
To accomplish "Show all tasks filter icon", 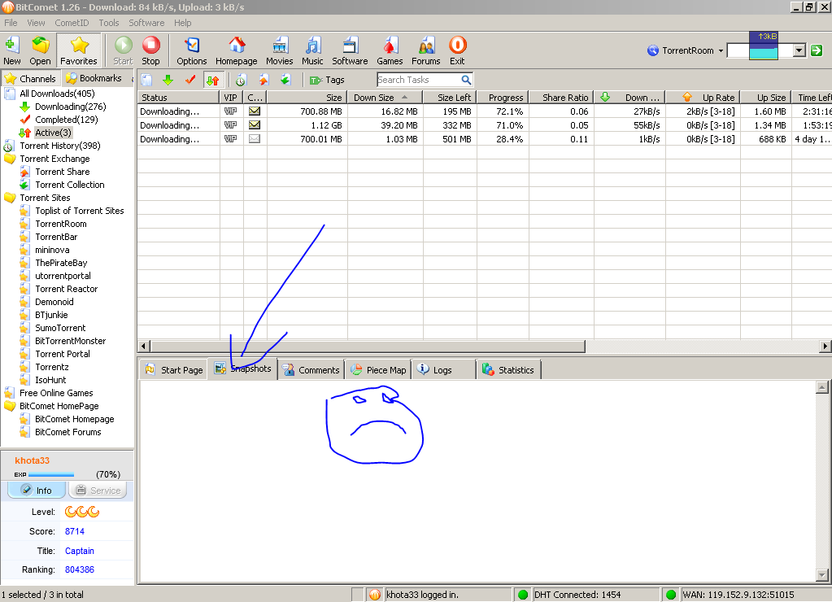I will [147, 81].
